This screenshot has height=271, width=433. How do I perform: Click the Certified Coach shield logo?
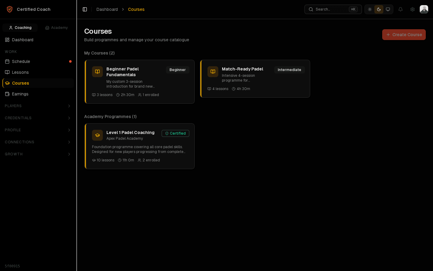pos(10,9)
